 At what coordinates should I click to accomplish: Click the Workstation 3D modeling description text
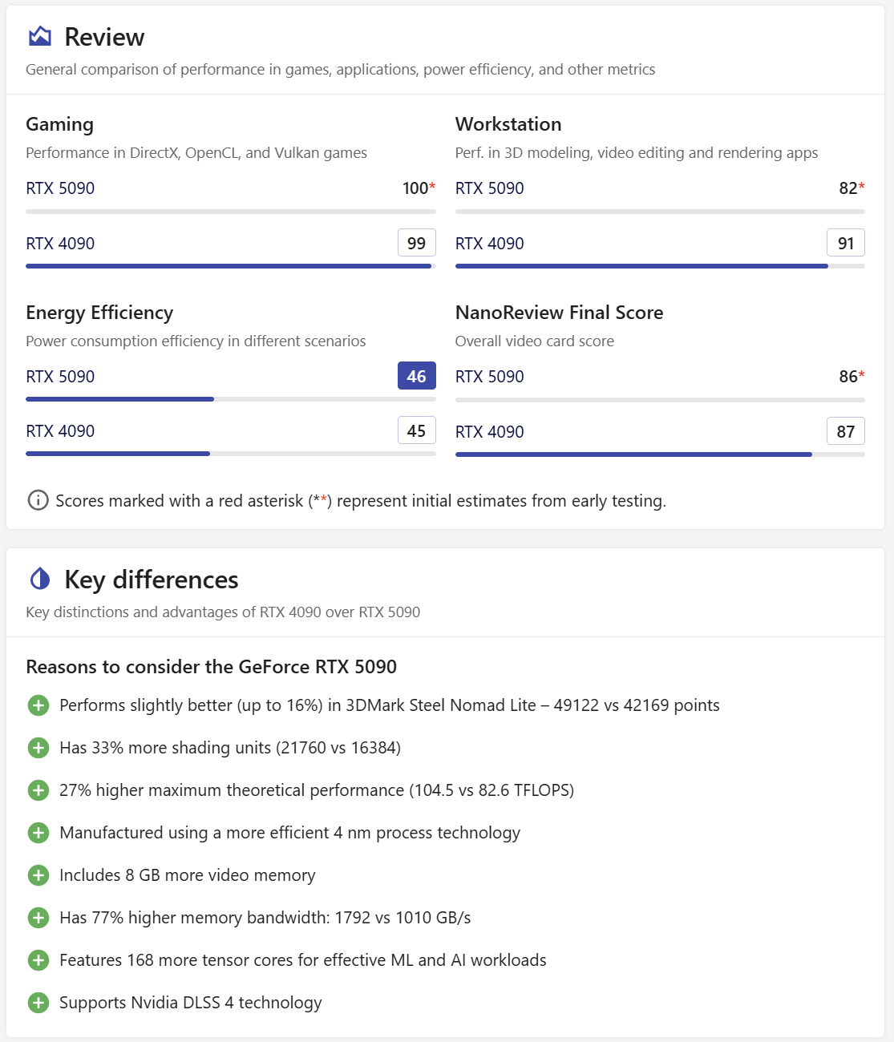click(x=637, y=153)
